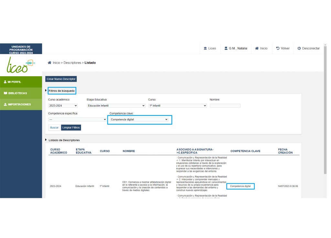This screenshot has width=331, height=238.
Task: Go to Inicio from top bar
Action: [x=261, y=48]
